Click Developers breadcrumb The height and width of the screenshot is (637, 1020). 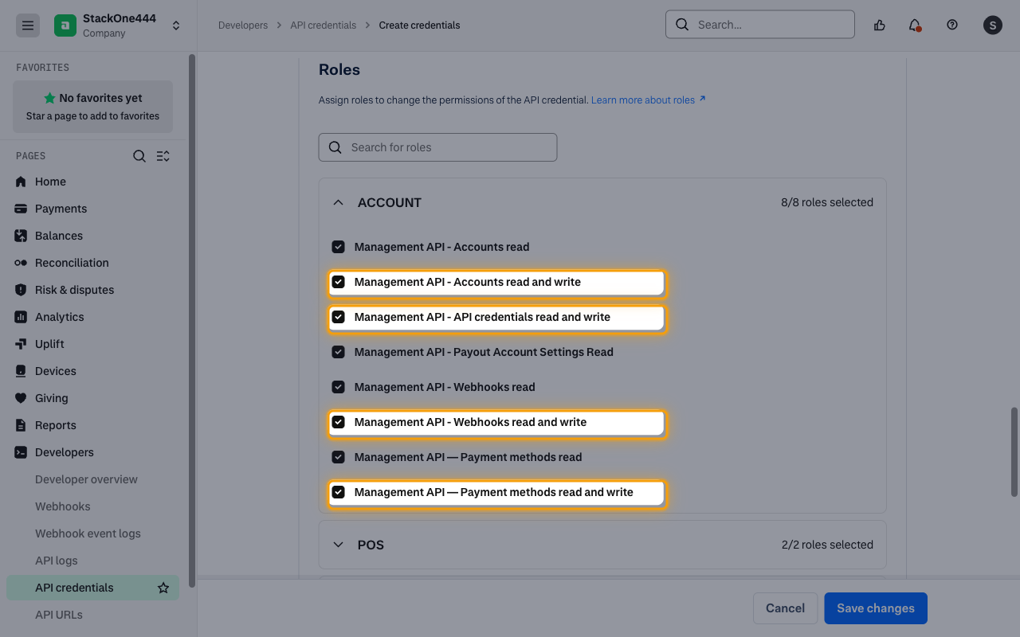[243, 25]
